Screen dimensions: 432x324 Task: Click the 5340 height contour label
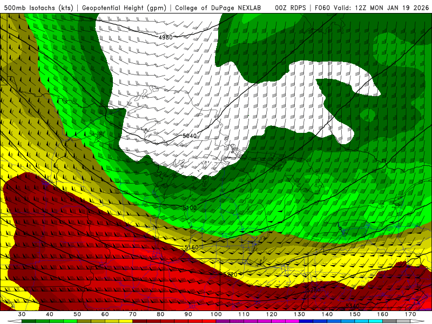353,306
